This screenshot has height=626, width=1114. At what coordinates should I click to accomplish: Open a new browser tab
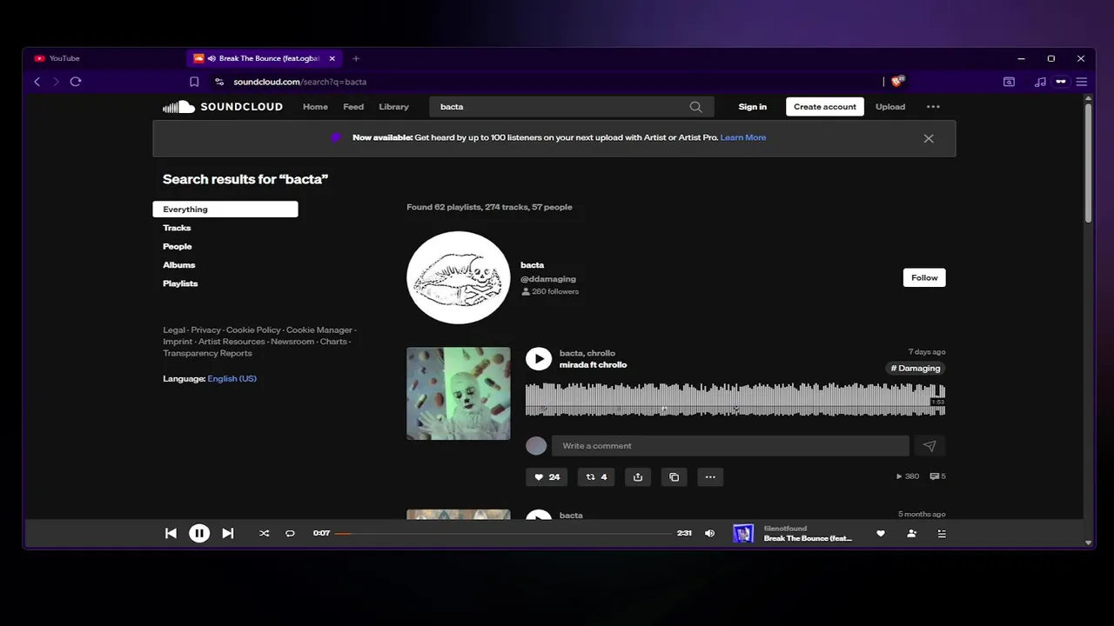tap(355, 58)
